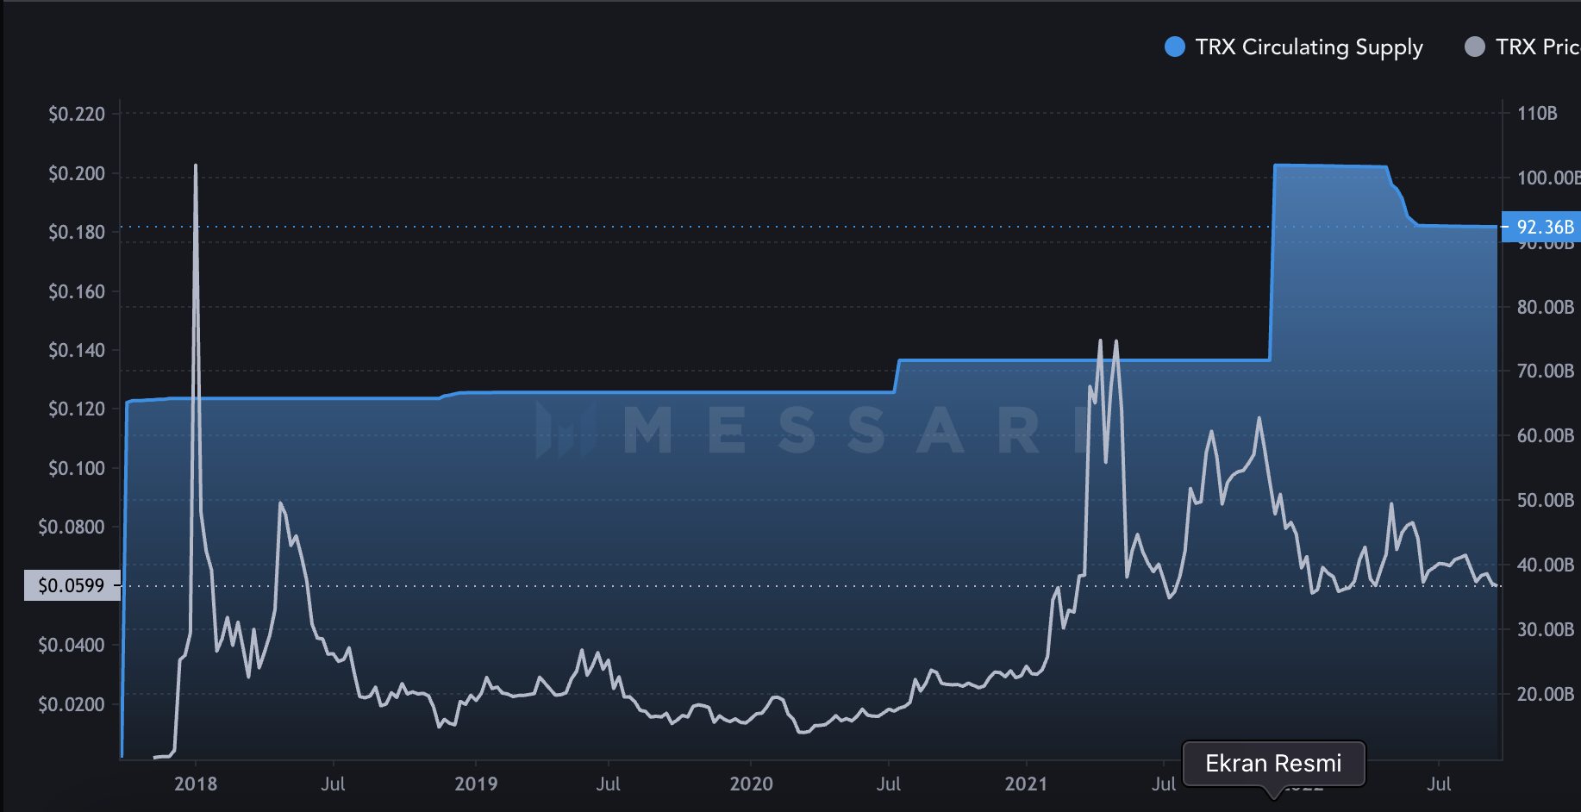Image resolution: width=1581 pixels, height=812 pixels.
Task: Click the $0.100 price axis label
Action: [77, 468]
